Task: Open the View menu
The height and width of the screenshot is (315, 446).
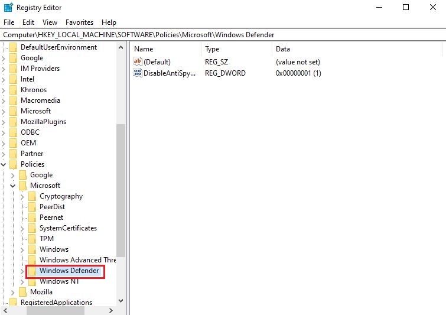Action: [50, 22]
